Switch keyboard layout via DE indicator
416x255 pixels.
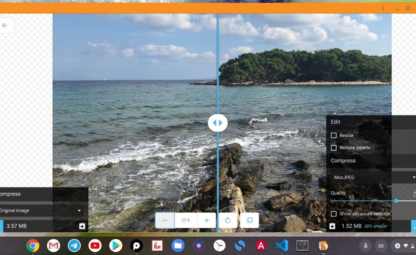point(381,246)
